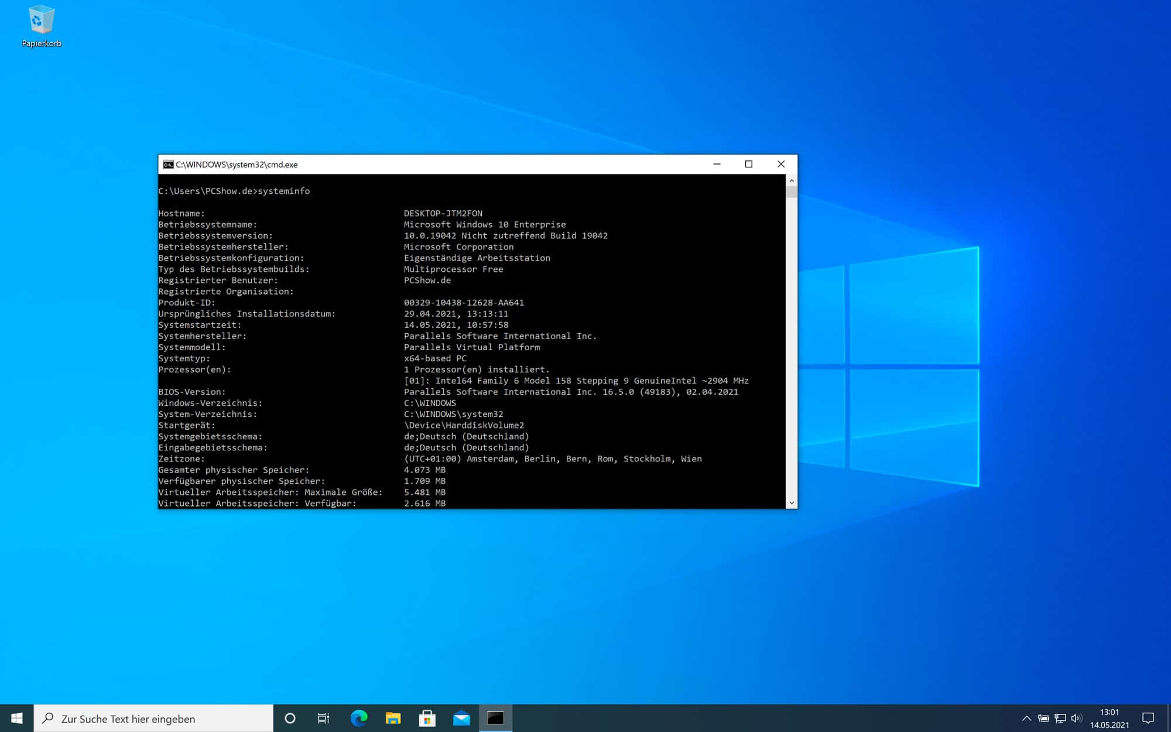1171x732 pixels.
Task: Launch the Microsoft Store from the taskbar
Action: [x=427, y=719]
